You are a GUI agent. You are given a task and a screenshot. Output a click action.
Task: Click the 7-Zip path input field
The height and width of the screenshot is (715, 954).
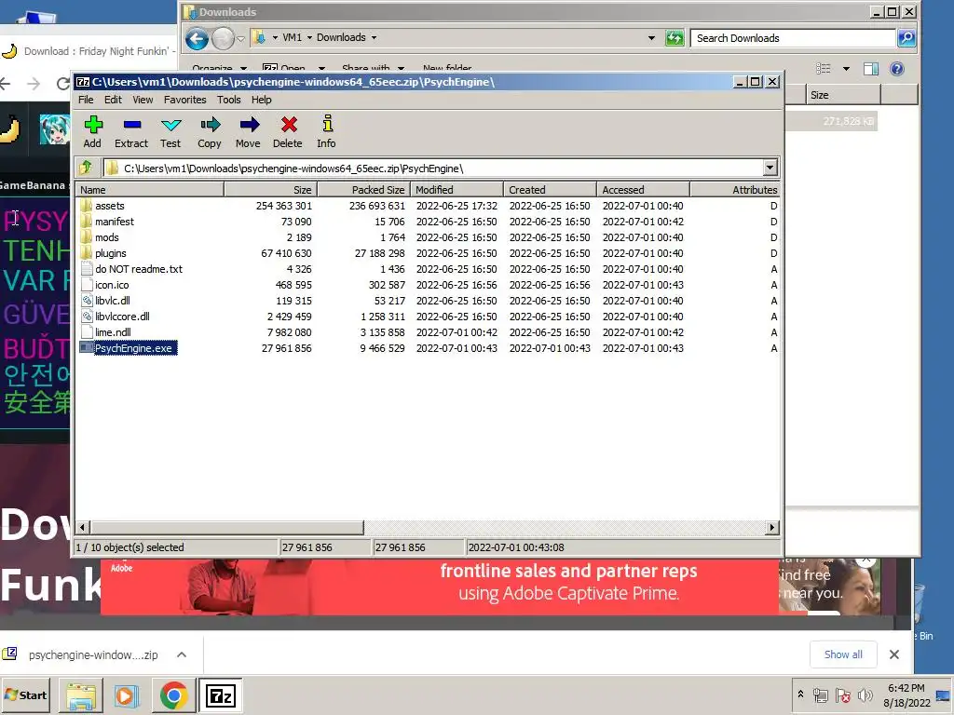pos(432,168)
